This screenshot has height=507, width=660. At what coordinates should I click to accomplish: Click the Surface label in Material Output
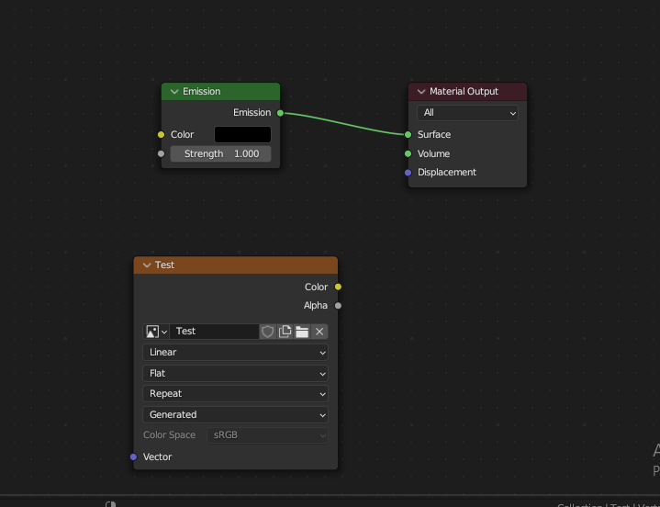(434, 135)
